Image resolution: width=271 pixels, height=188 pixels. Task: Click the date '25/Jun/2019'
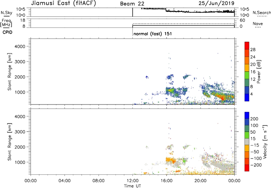point(216,3)
